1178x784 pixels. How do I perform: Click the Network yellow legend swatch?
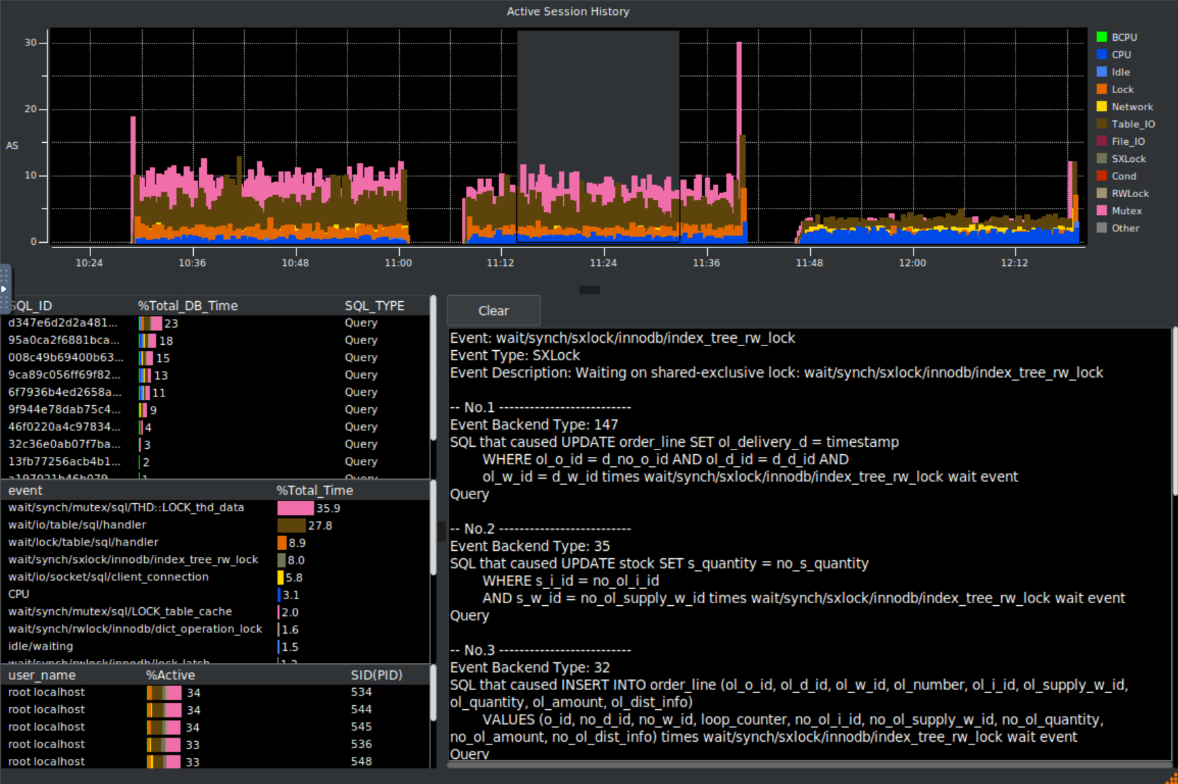[x=1102, y=107]
